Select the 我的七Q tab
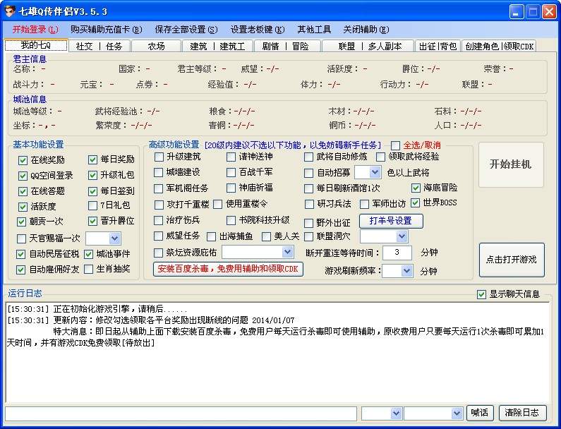This screenshot has height=429, width=561. (36, 45)
